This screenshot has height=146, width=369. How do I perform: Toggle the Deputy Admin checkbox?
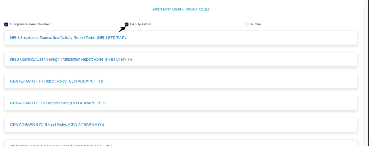(x=126, y=24)
